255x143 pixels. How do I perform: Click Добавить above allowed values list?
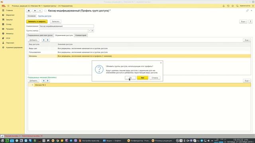pos(33,81)
